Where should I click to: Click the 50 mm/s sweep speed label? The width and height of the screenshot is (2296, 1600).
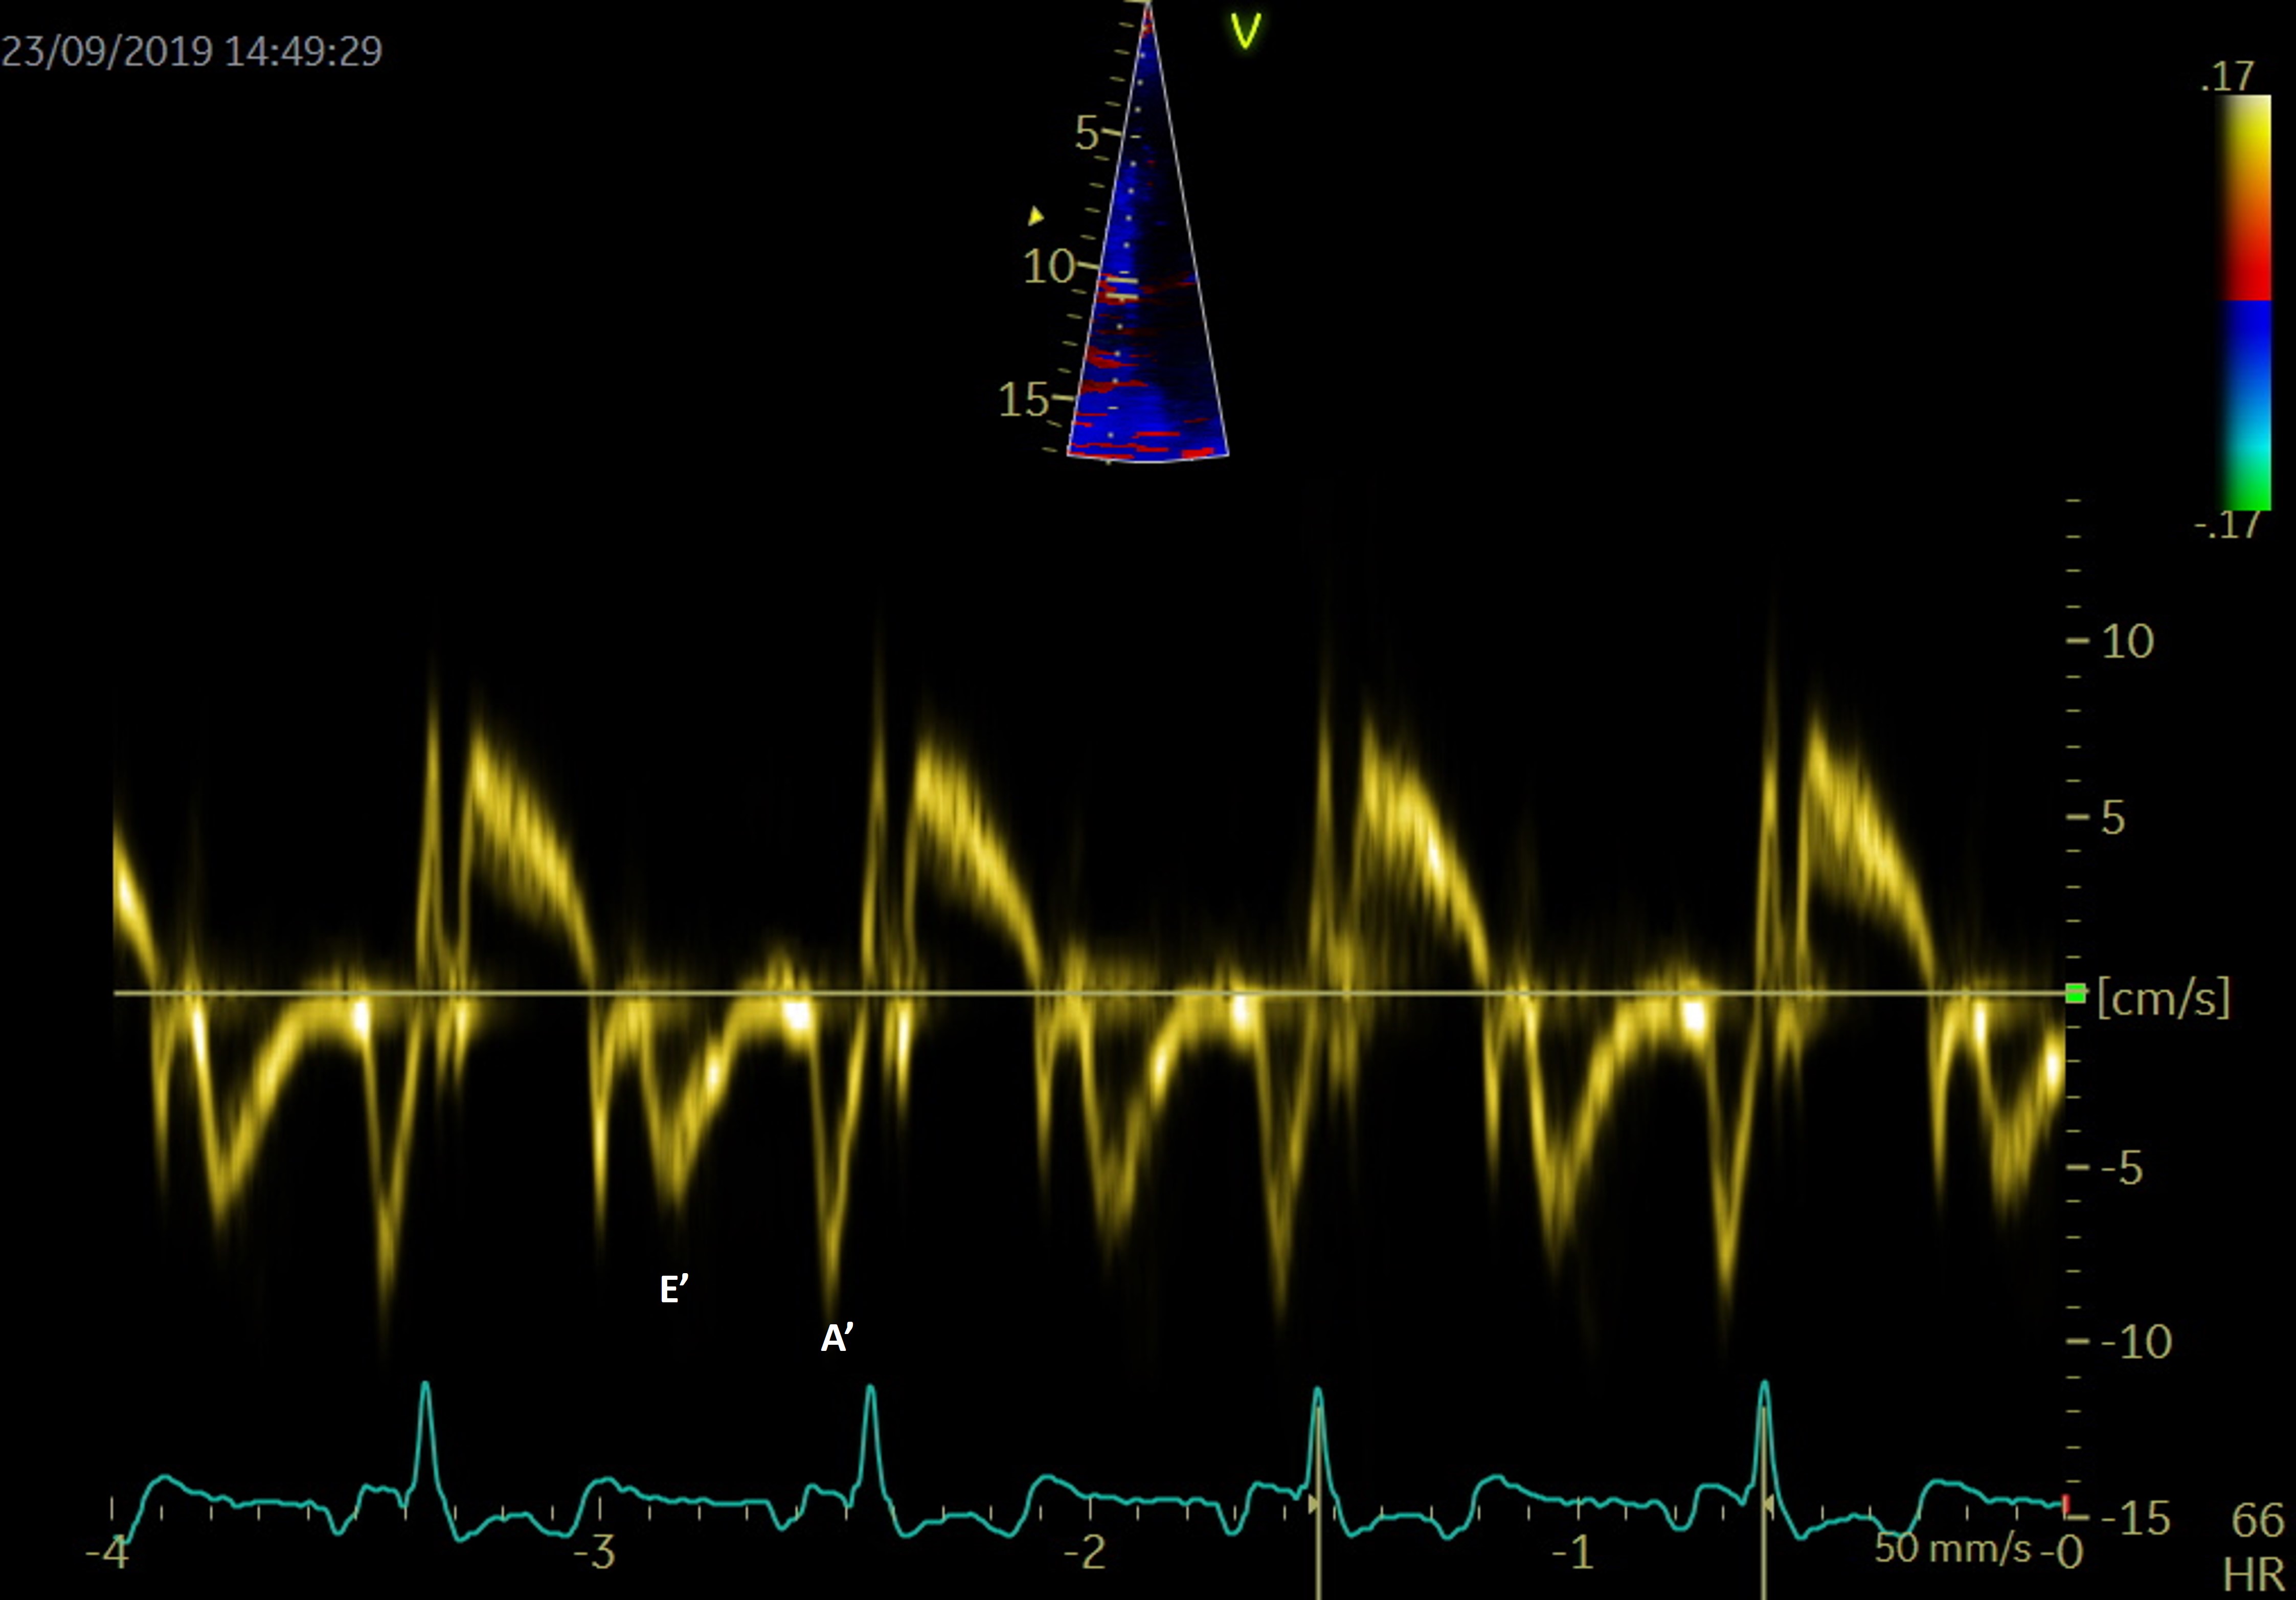[x=1952, y=1548]
